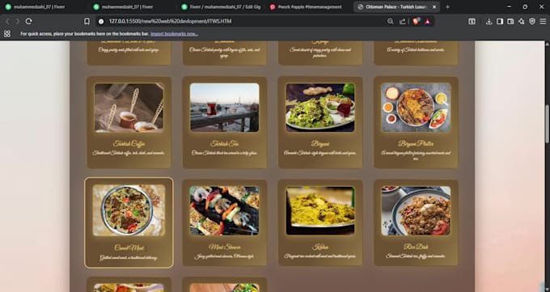Switch to the Fiverr Edit Gig tab
Screen dimensions: 550x292
coord(221,7)
